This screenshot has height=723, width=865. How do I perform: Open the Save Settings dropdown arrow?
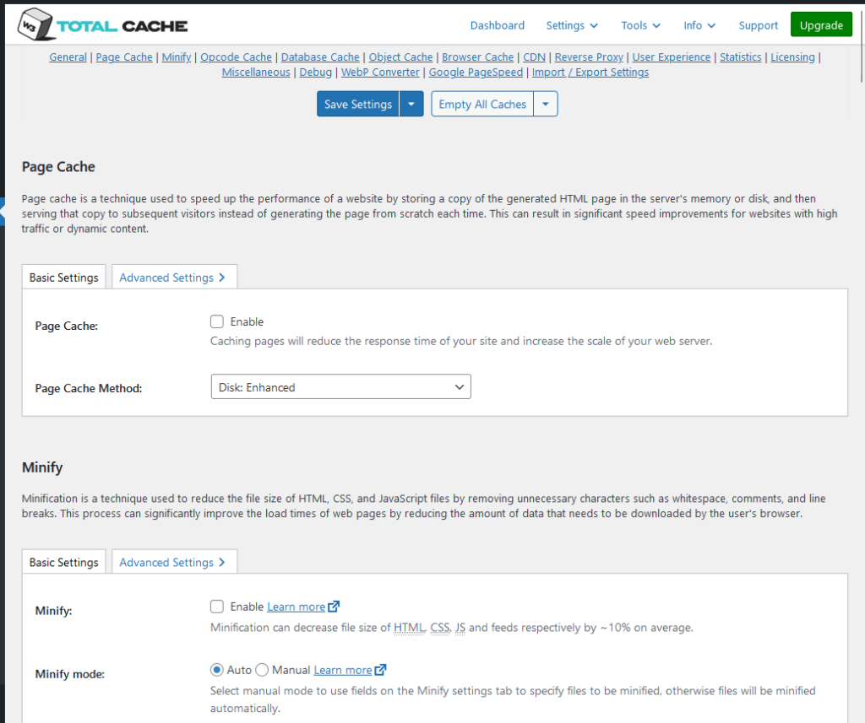pyautogui.click(x=411, y=104)
